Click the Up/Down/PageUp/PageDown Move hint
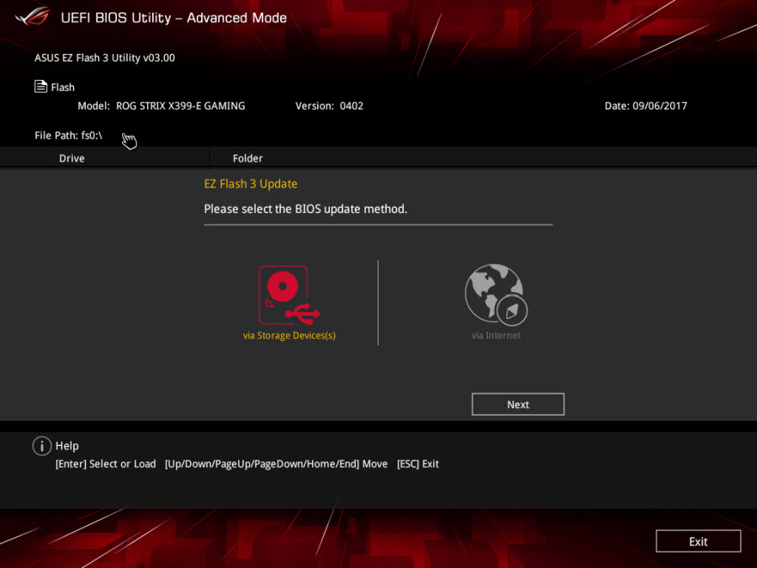The width and height of the screenshot is (757, 568). 276,464
